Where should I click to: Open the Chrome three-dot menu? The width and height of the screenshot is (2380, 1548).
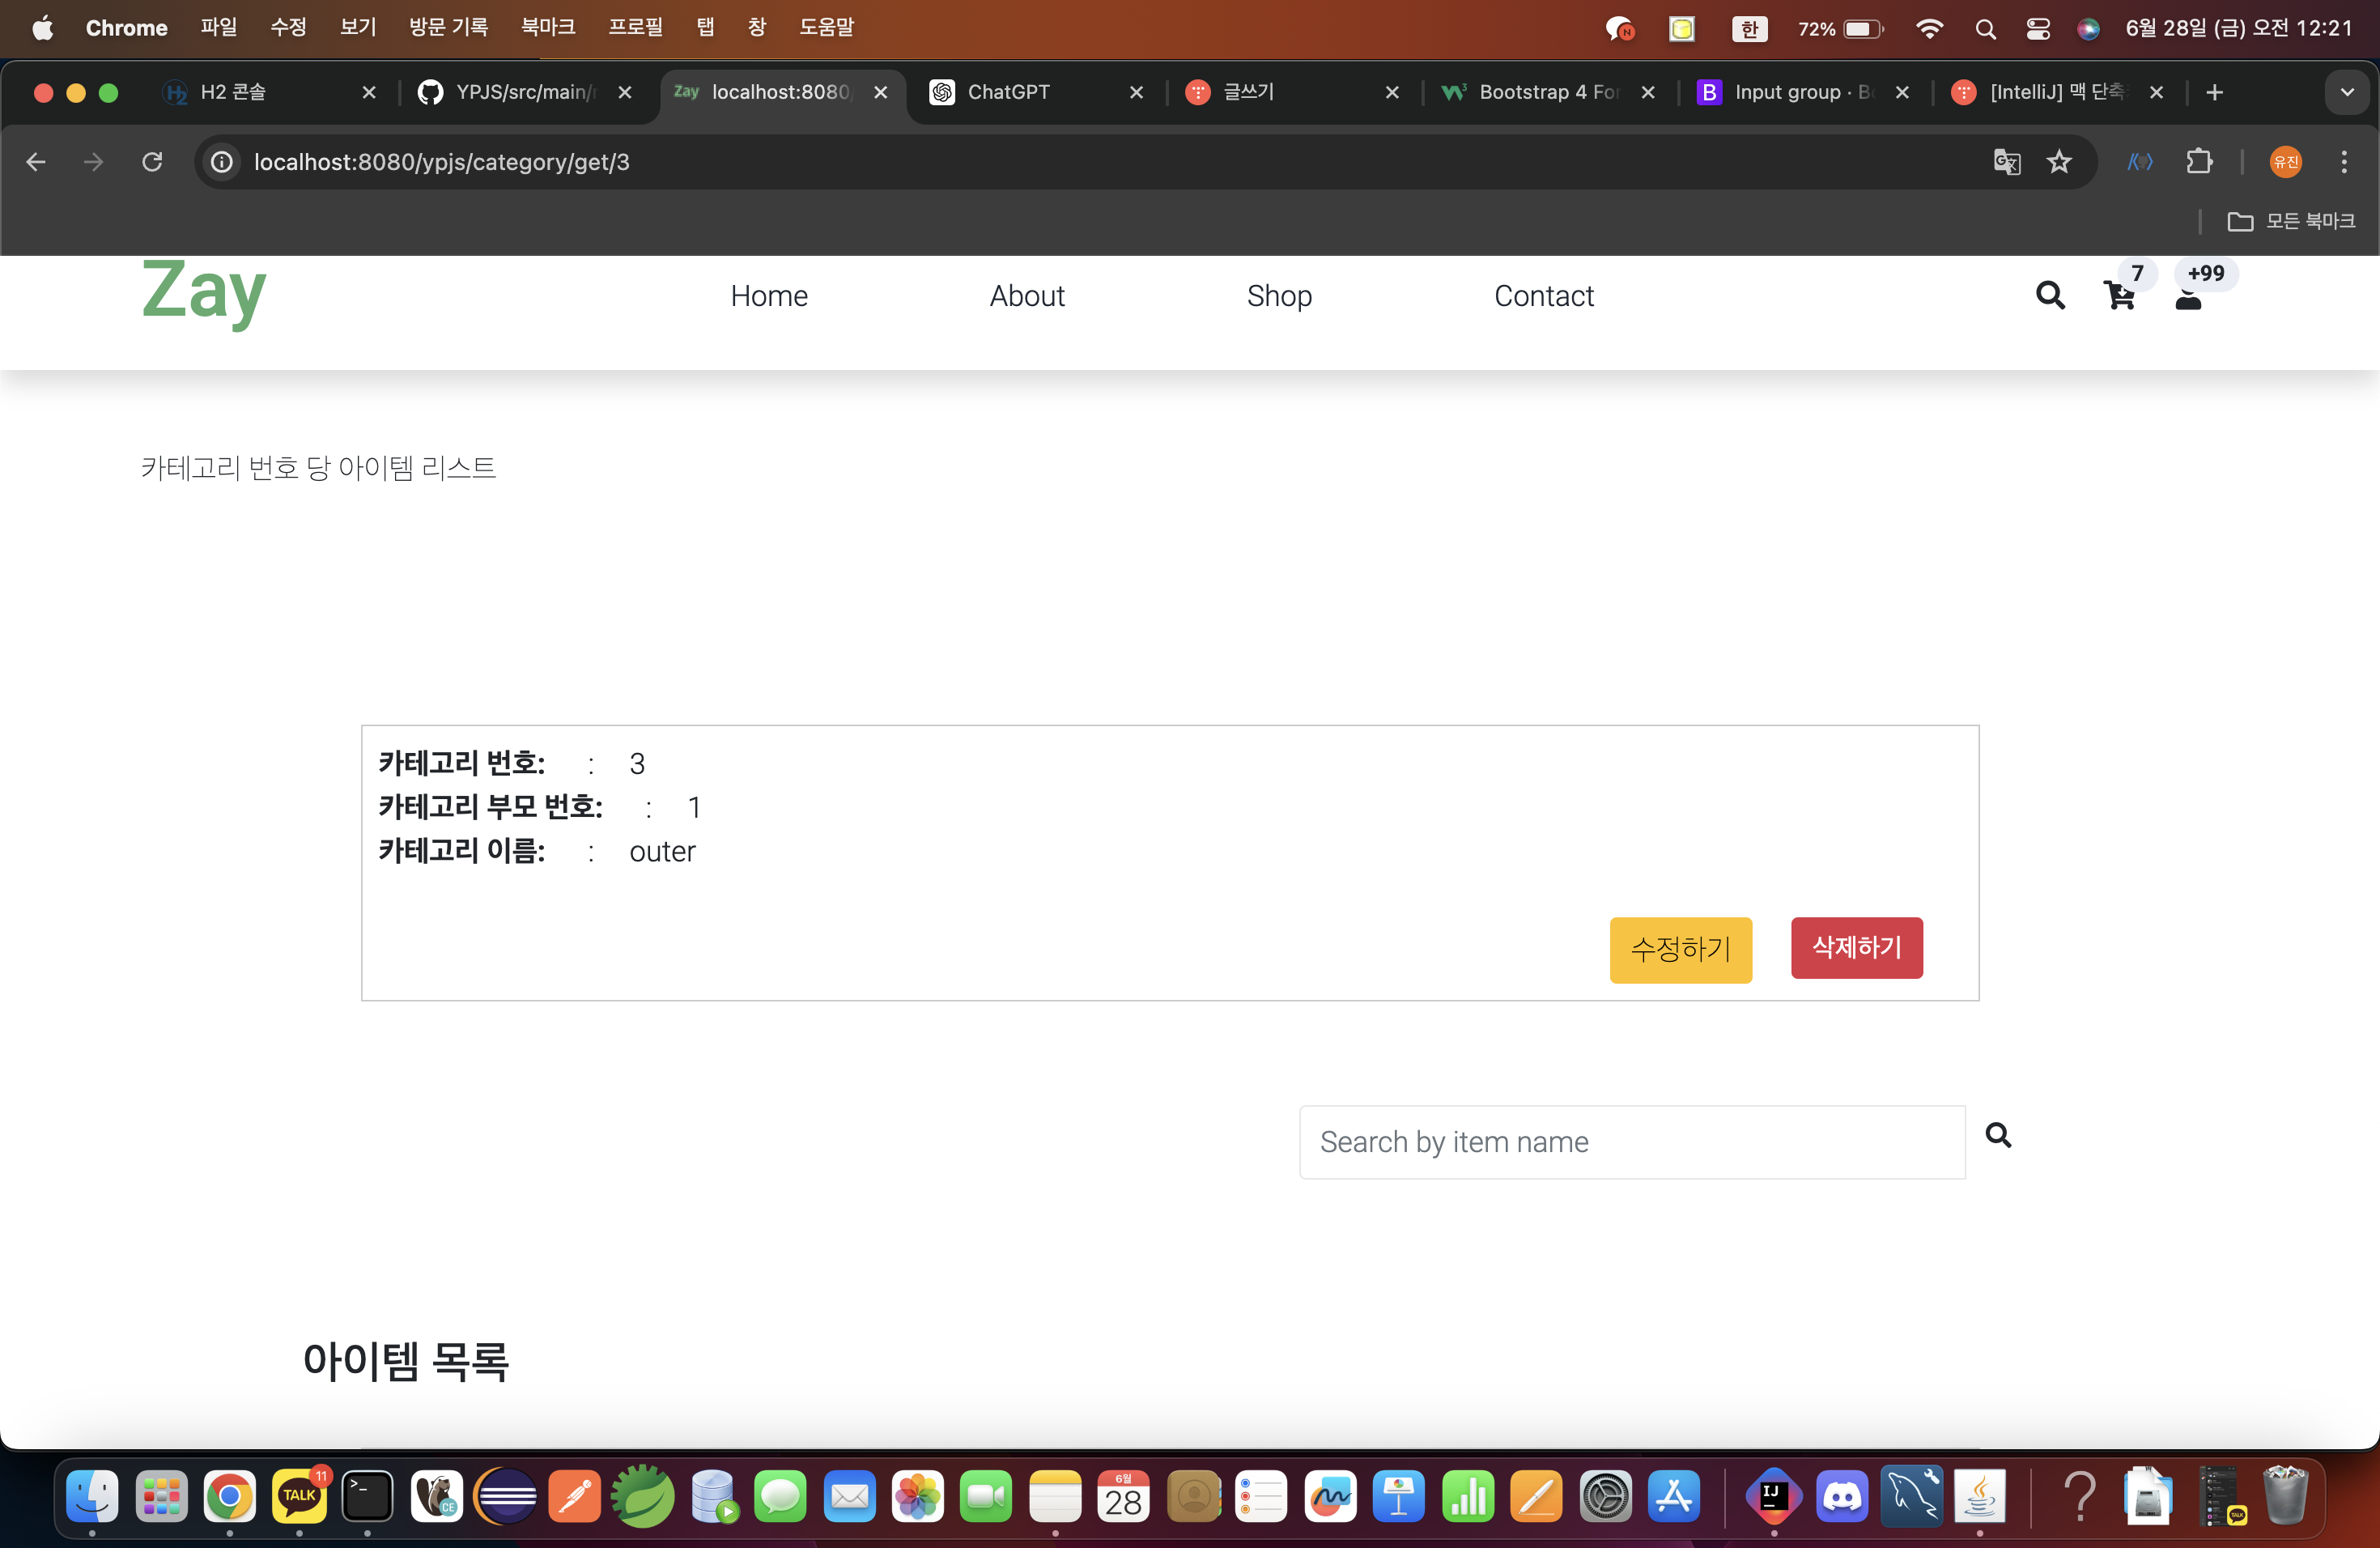click(2343, 162)
